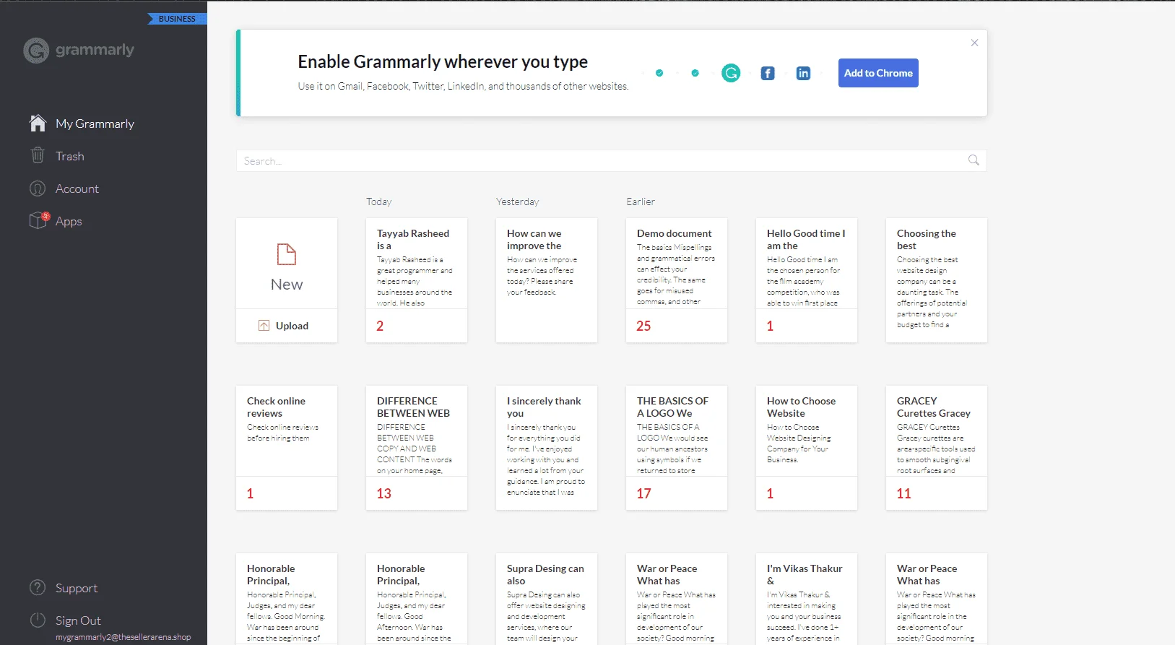Open the Demo document card
The width and height of the screenshot is (1175, 645).
tap(677, 280)
